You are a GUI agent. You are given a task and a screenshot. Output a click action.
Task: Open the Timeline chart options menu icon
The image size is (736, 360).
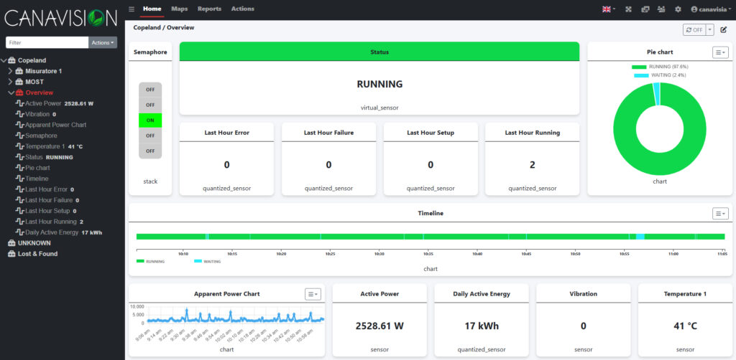click(719, 214)
